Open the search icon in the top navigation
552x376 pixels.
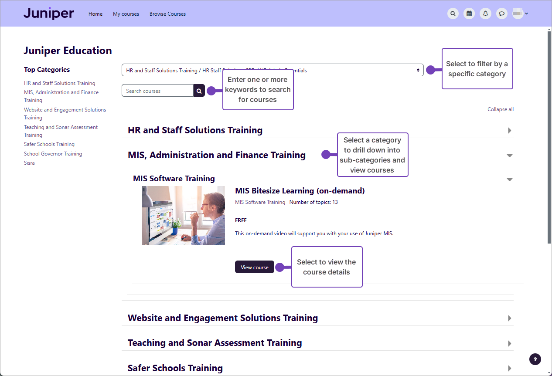[x=453, y=14]
